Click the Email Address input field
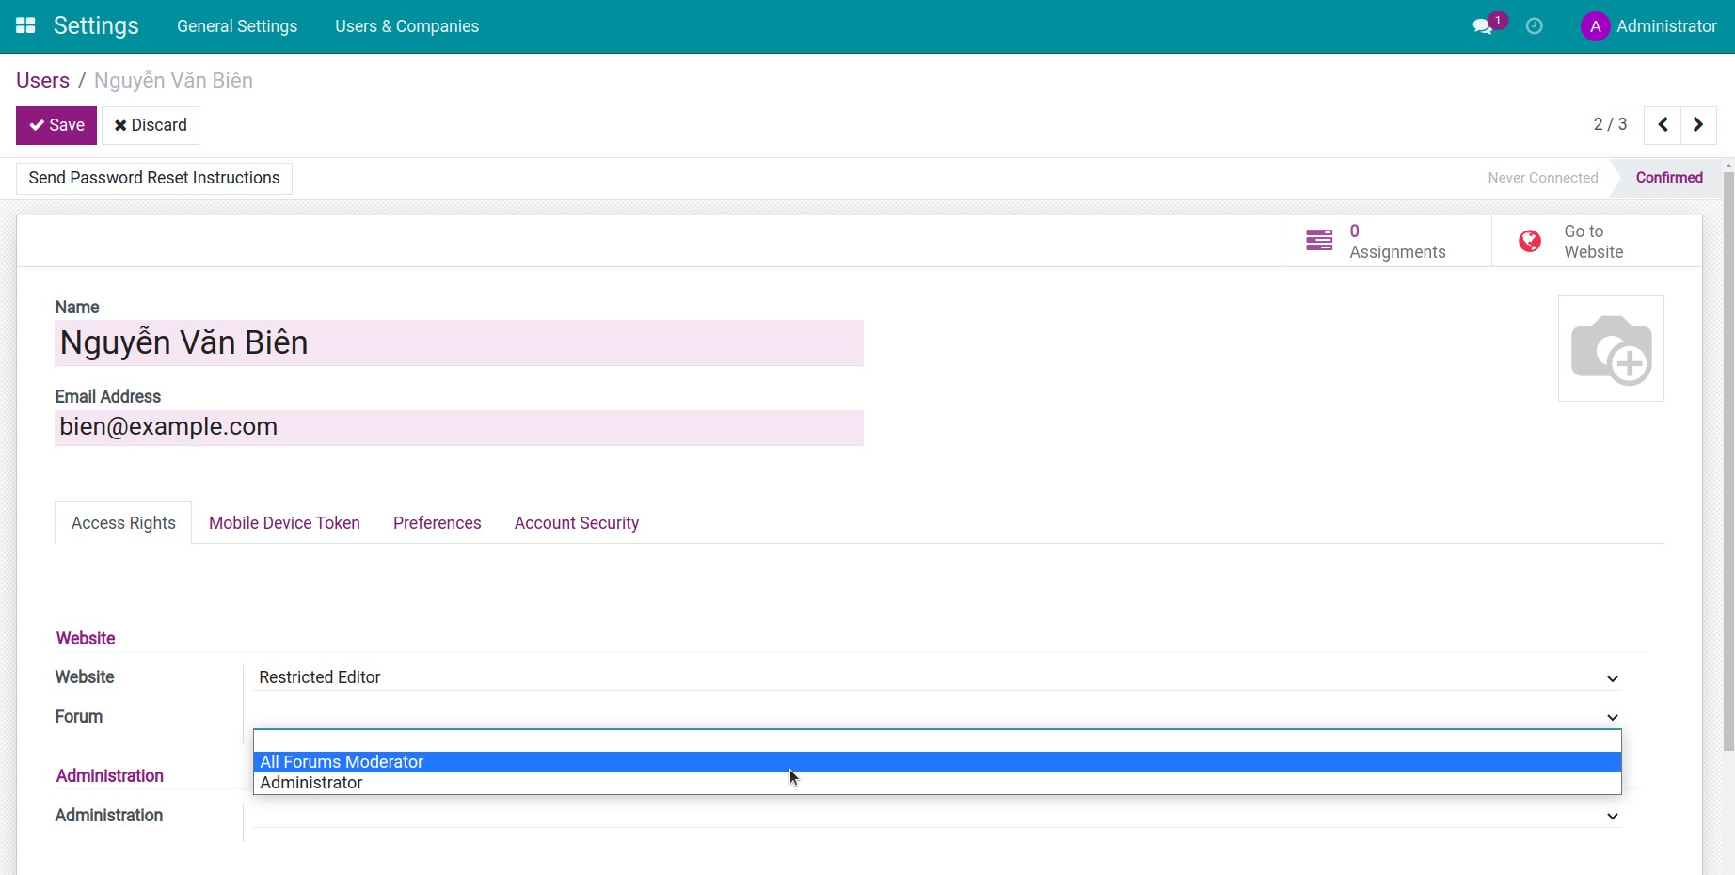Image resolution: width=1735 pixels, height=875 pixels. coord(459,427)
